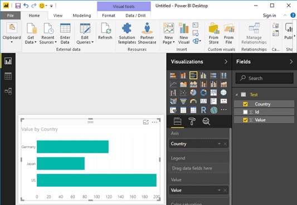Screen dimensions: 297x205
Task: Click the Save icon in title bar
Action: pyautogui.click(x=18, y=6)
